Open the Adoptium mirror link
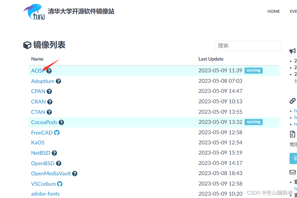The width and height of the screenshot is (297, 198). pyautogui.click(x=43, y=81)
